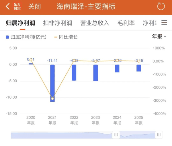Toggle the 归属净利润(亿元) legend series

(x=26, y=37)
